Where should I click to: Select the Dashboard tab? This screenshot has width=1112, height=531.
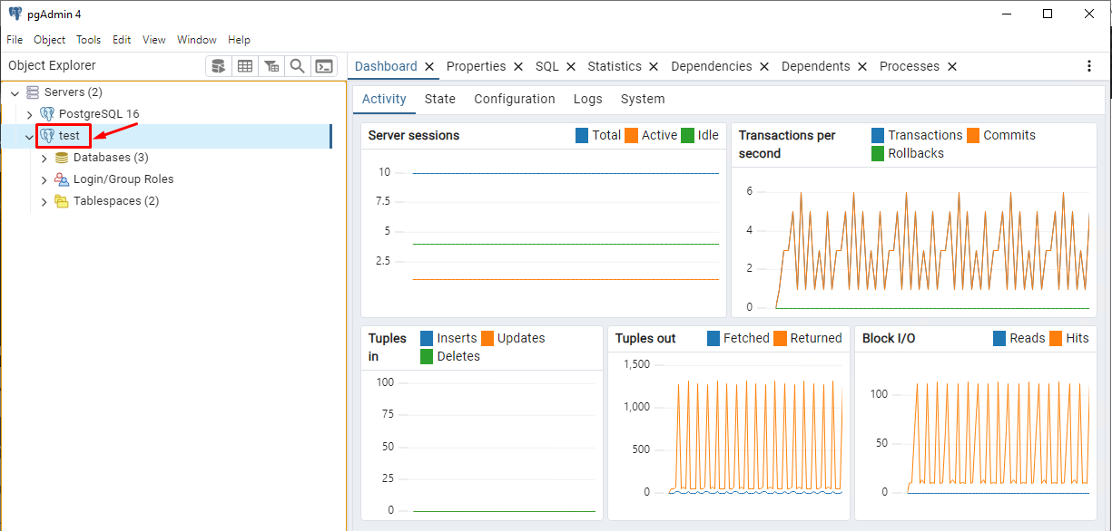[x=386, y=66]
